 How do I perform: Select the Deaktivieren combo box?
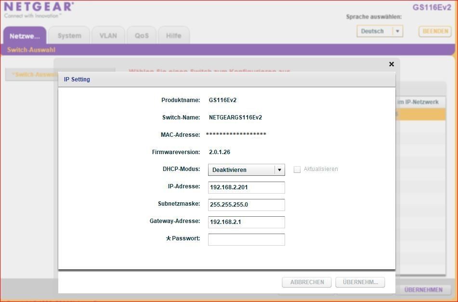click(x=241, y=170)
